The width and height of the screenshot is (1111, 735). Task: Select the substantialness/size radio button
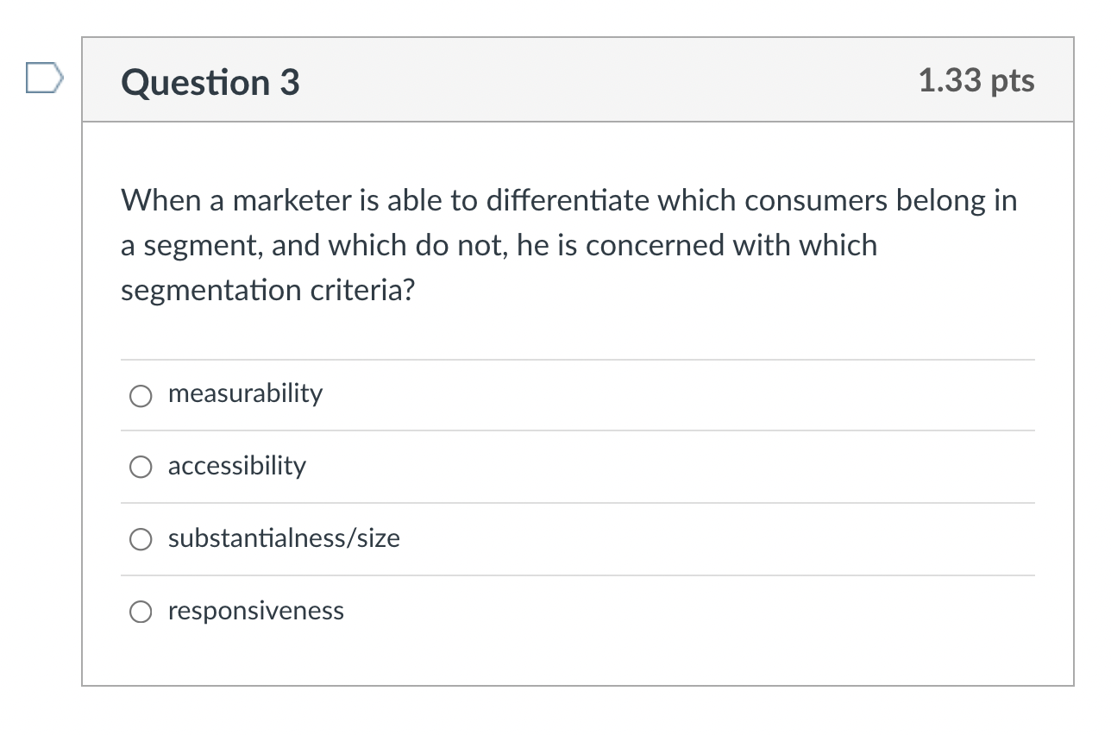coord(141,539)
